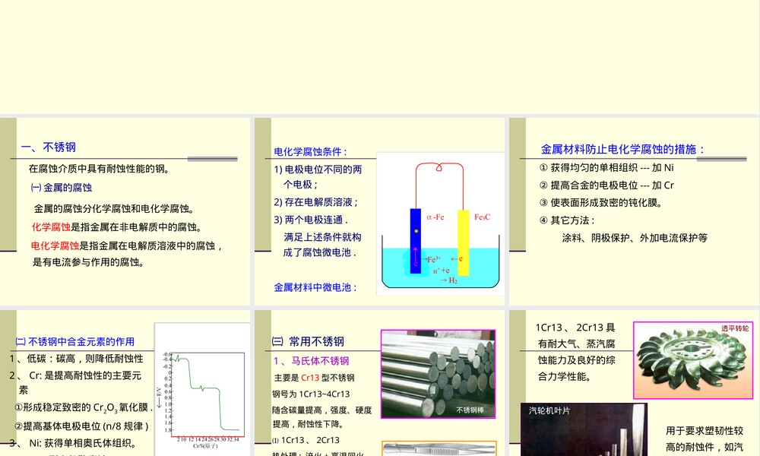Screen dimensions: 760x456
Task: Select the 金属材料防止电化学腐蚀的措施 slide
Action: (x=635, y=211)
